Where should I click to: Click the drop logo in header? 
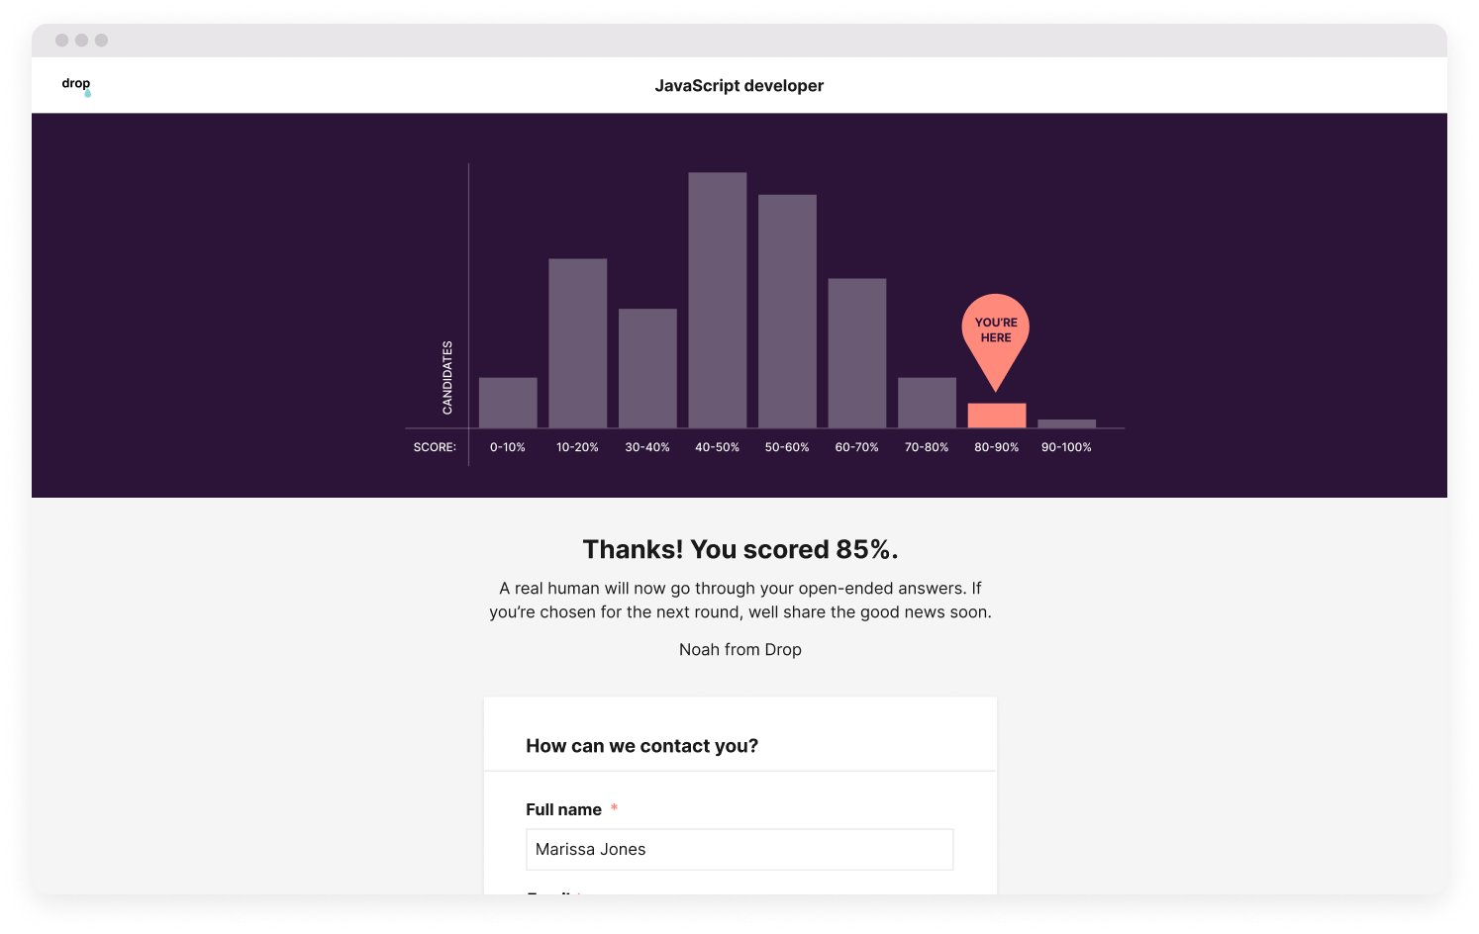pos(76,86)
